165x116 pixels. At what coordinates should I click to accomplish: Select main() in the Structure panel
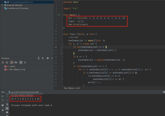click(x=13, y=66)
